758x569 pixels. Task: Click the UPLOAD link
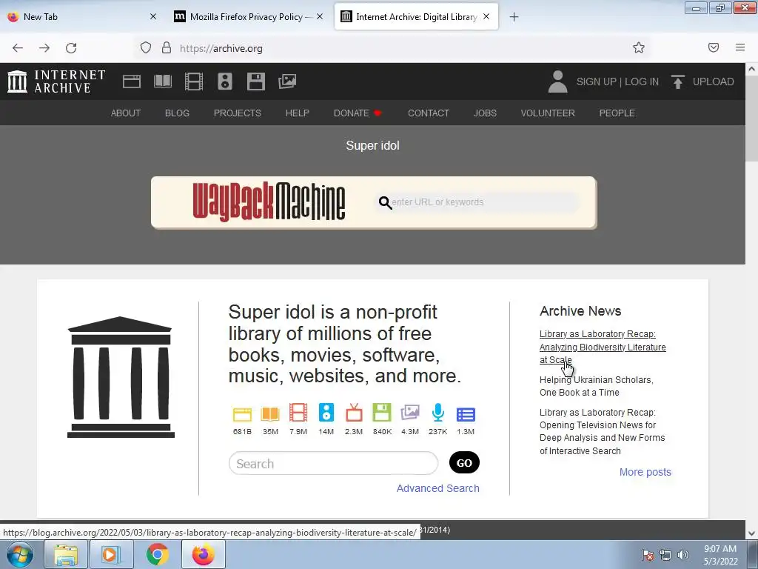tap(713, 81)
